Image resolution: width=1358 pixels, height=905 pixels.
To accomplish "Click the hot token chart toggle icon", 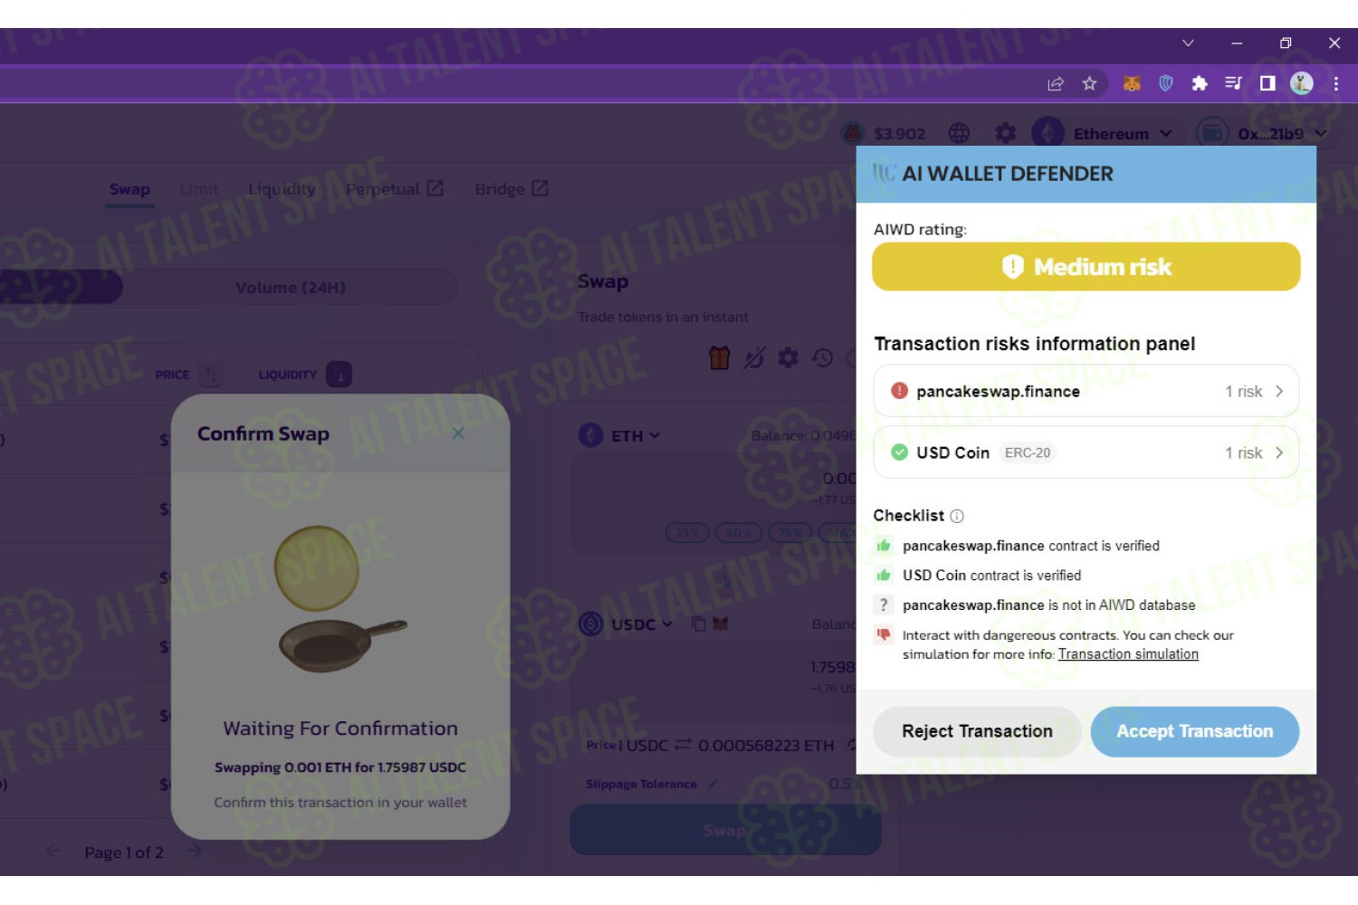I will tap(754, 358).
